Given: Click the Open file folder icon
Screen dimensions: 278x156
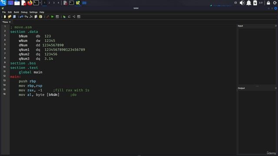Looking at the screenshot, I should tap(10, 16).
